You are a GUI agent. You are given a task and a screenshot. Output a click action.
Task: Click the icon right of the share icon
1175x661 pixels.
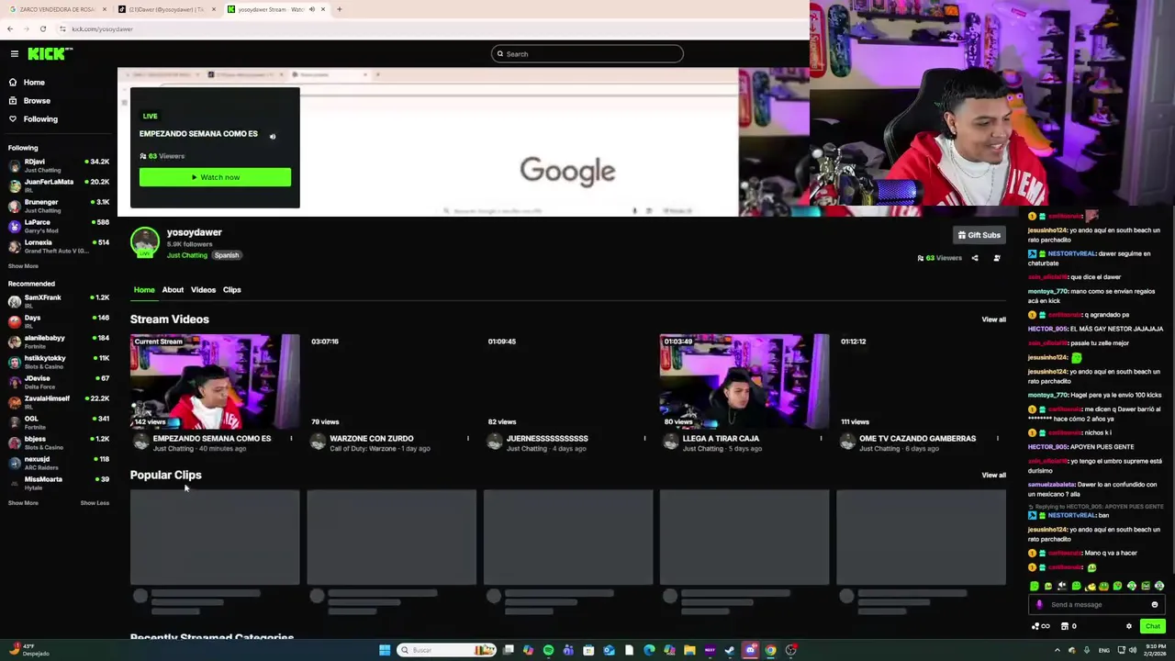[997, 258]
